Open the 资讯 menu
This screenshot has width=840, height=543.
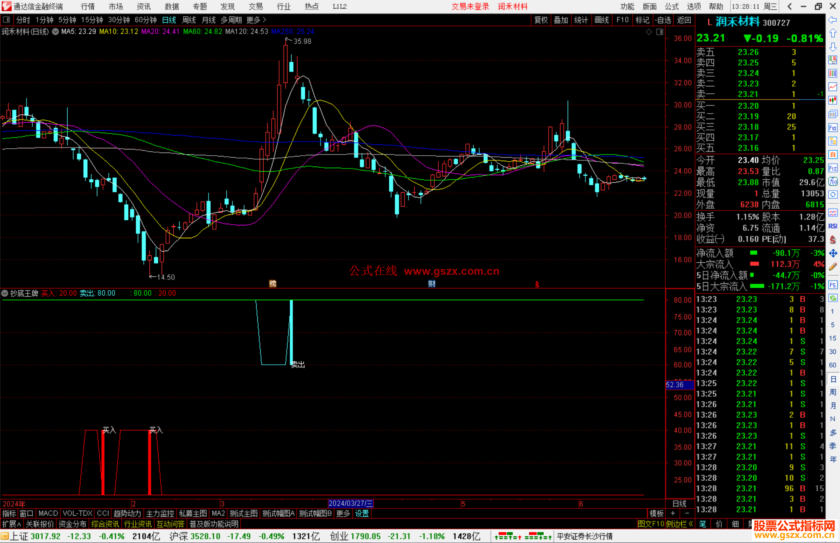pyautogui.click(x=143, y=7)
